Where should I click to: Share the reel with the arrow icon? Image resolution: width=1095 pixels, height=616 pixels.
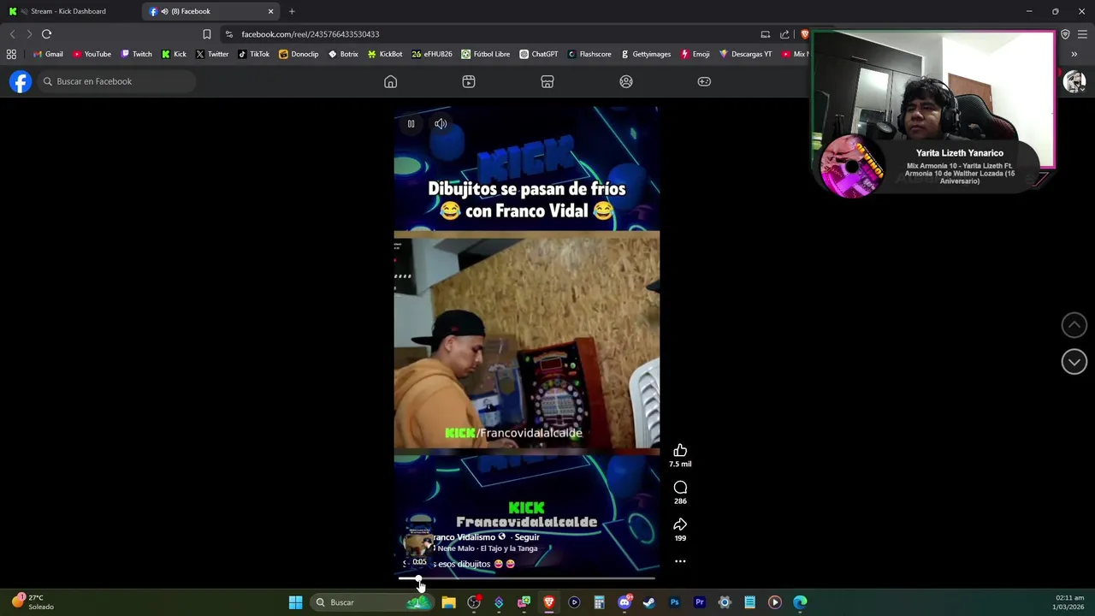pyautogui.click(x=680, y=524)
